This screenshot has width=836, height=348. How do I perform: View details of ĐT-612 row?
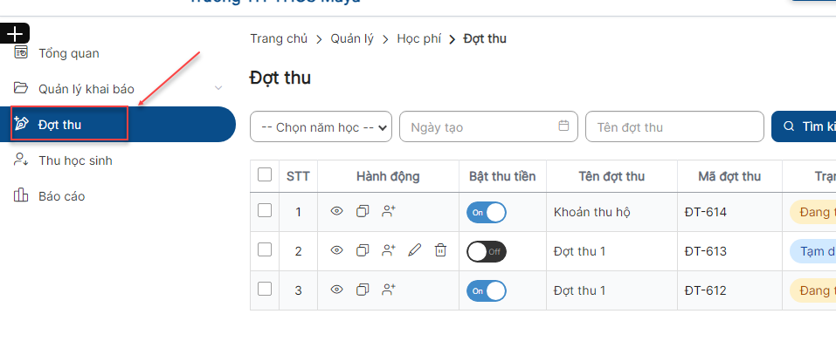[x=336, y=290]
